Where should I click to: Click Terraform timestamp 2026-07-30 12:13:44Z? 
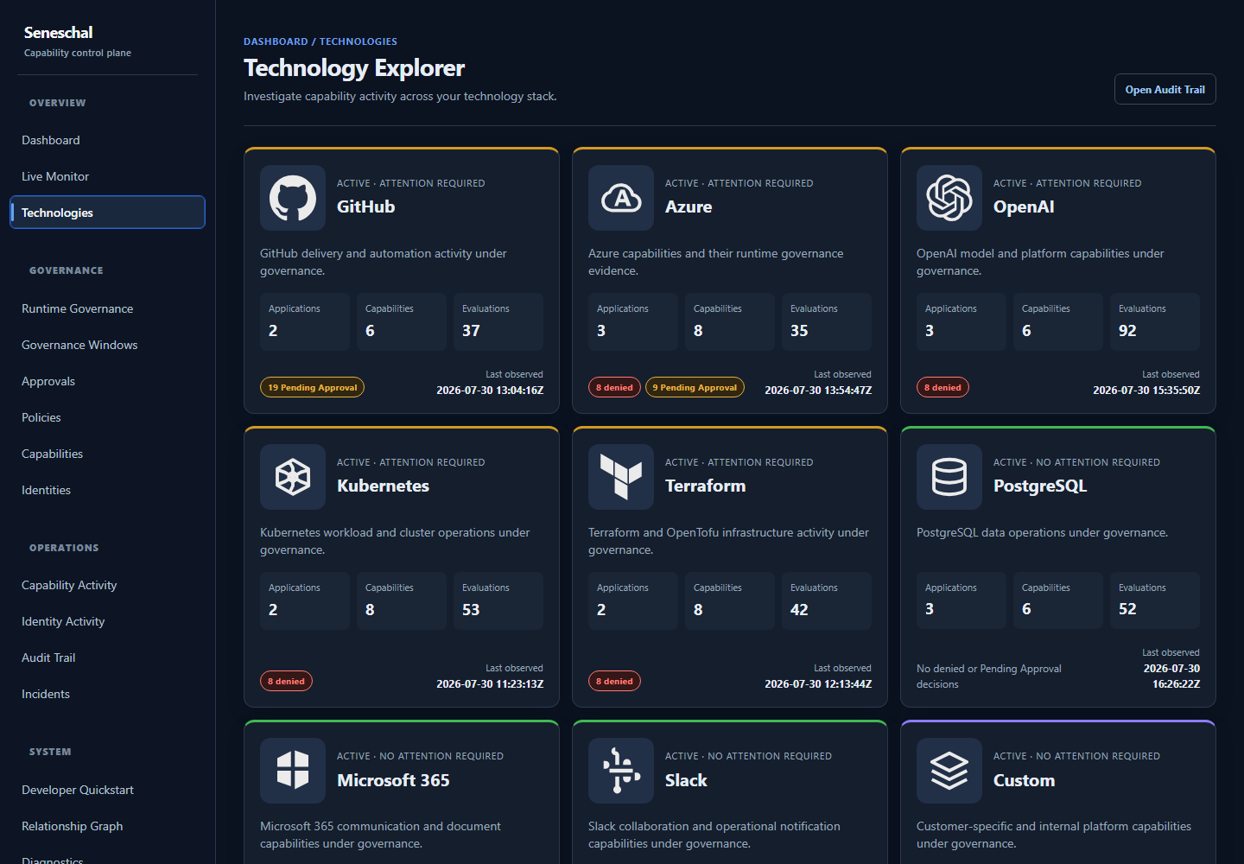818,684
